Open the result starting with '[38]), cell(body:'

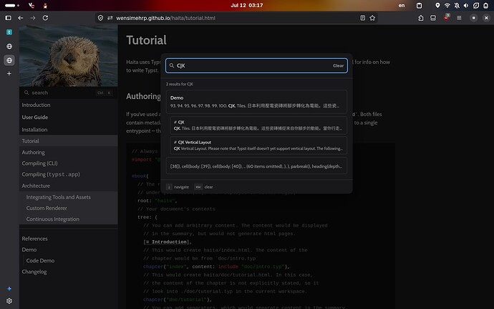[256, 166]
